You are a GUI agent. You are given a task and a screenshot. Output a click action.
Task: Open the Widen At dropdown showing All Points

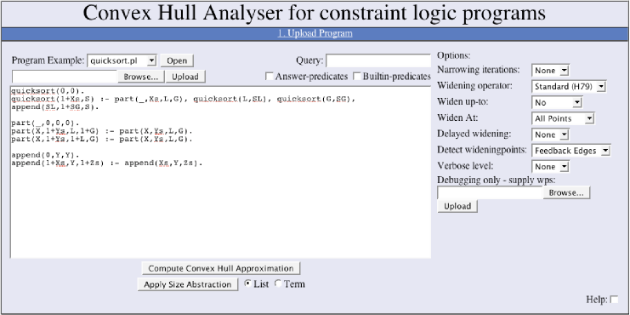(563, 118)
